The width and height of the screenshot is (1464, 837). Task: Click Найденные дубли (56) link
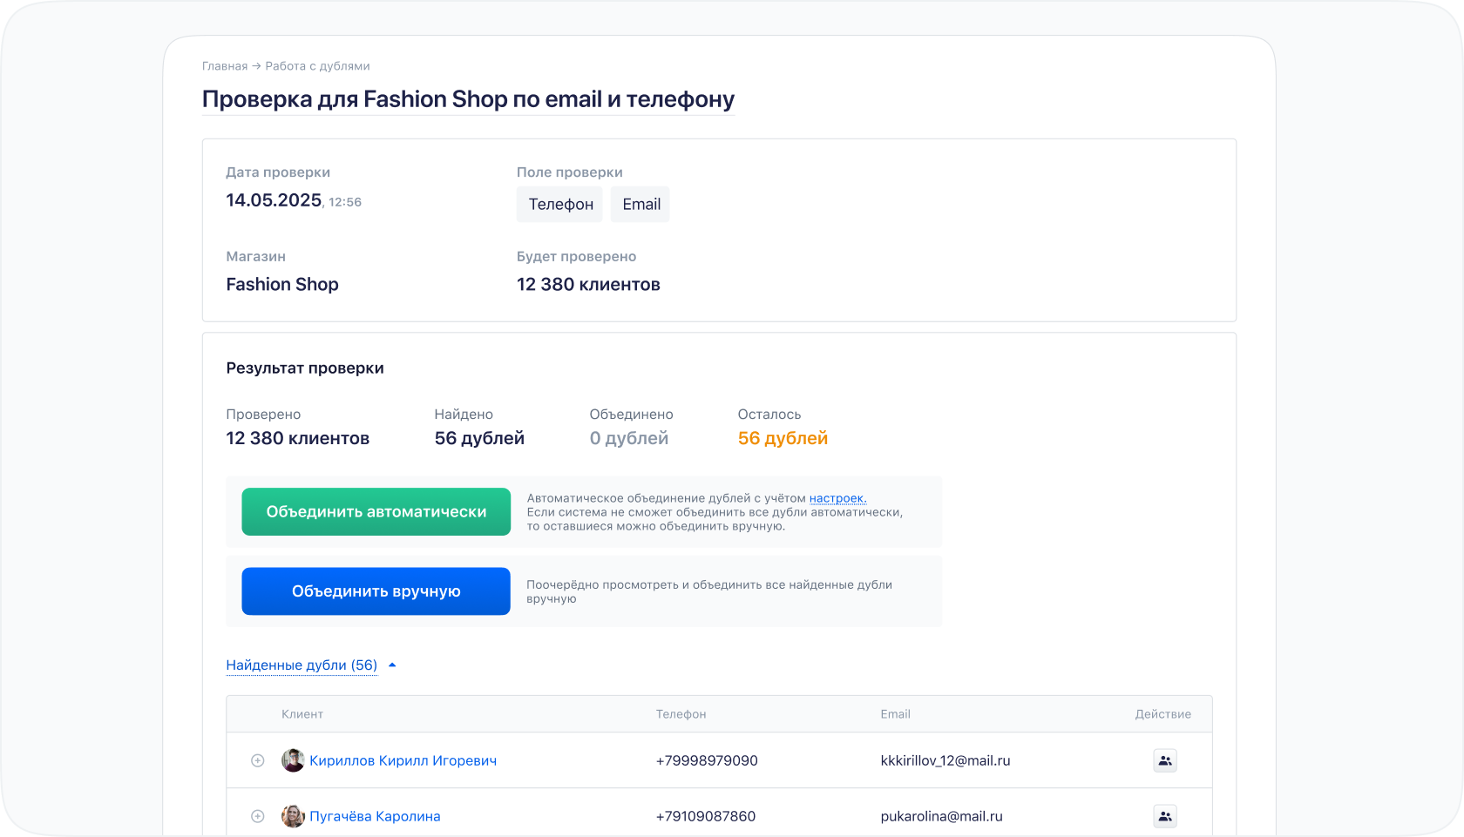click(x=302, y=665)
